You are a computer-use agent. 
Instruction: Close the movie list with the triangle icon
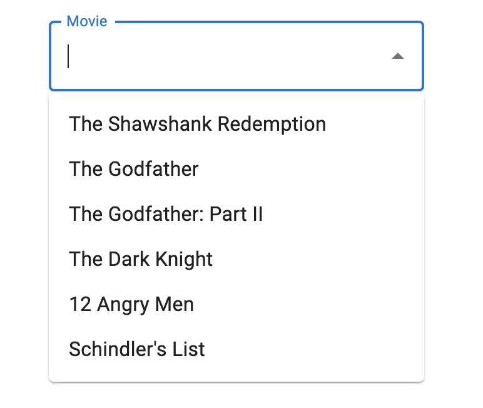coord(398,56)
